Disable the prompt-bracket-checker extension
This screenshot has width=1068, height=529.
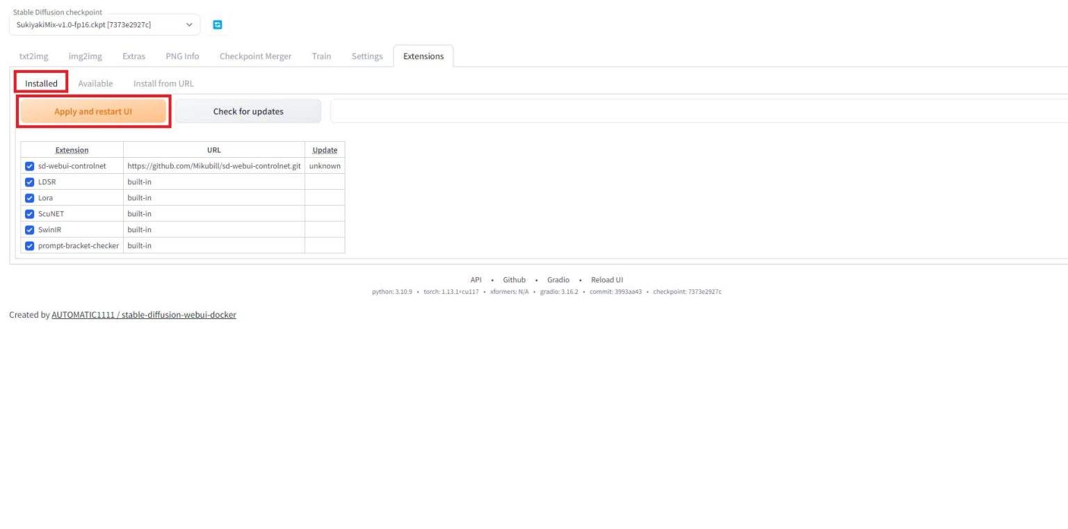point(29,246)
